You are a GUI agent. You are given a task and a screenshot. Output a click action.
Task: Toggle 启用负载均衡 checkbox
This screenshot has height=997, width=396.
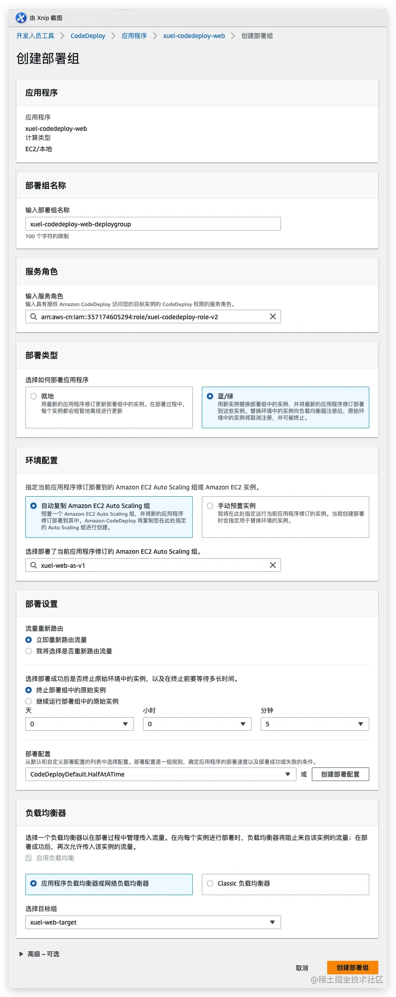click(x=29, y=858)
